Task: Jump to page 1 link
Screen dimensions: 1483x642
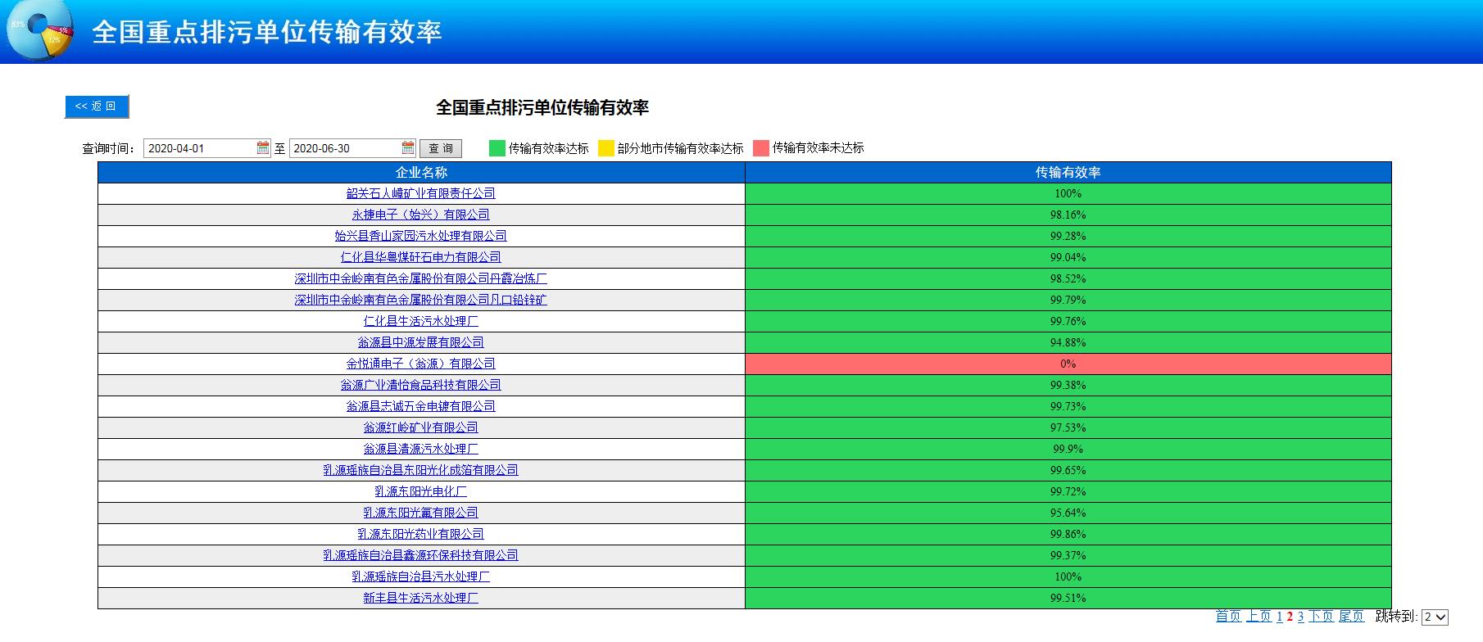Action: (1280, 617)
